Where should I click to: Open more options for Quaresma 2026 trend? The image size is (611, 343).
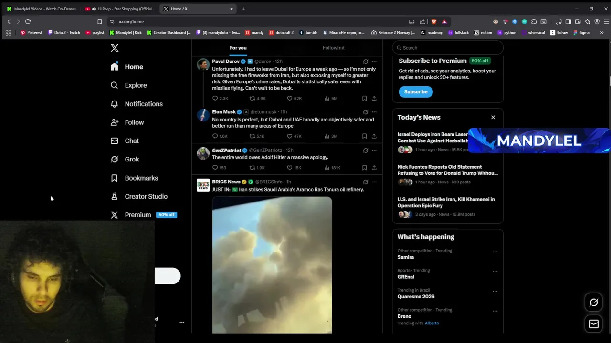click(495, 292)
